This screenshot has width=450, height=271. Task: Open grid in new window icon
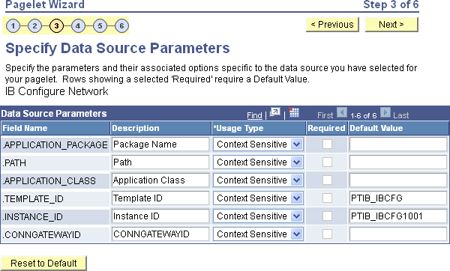click(x=275, y=112)
